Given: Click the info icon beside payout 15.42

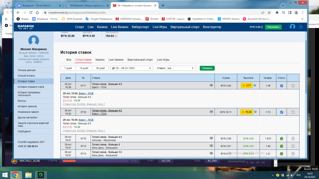Looking at the screenshot, I should point(255,112).
